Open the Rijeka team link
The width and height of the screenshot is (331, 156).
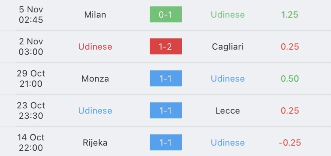point(95,143)
